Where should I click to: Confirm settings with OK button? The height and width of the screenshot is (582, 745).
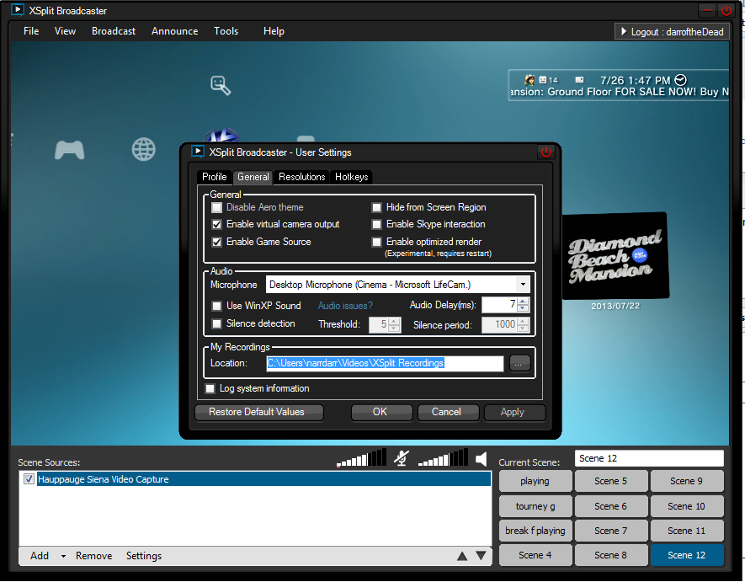[381, 412]
